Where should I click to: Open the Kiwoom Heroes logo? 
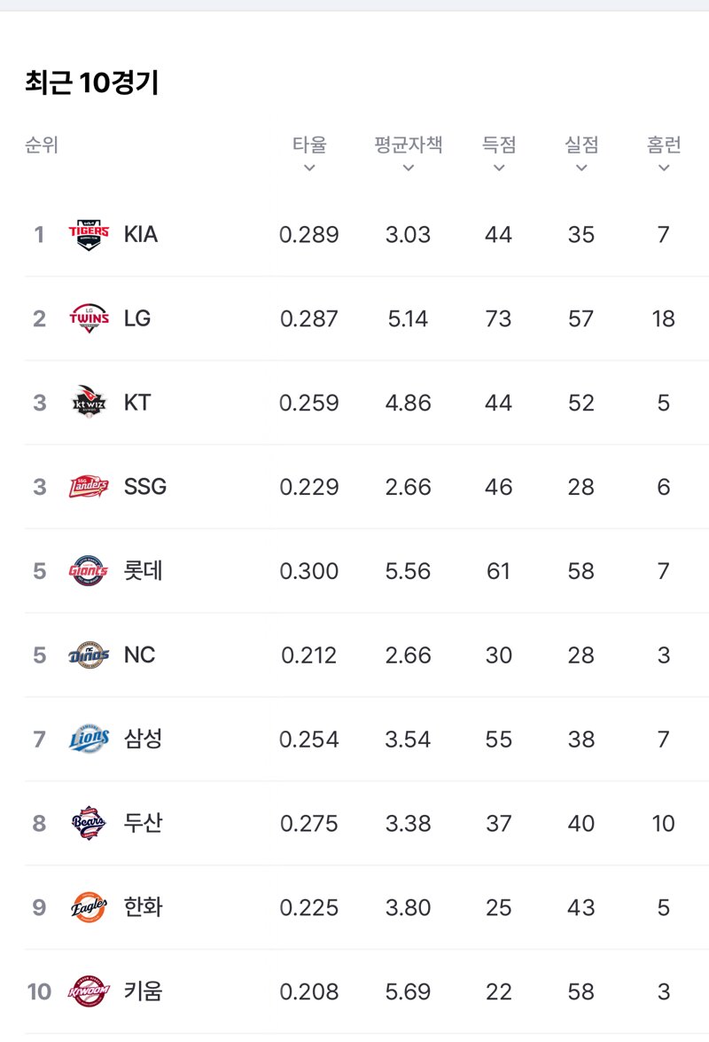pyautogui.click(x=89, y=991)
